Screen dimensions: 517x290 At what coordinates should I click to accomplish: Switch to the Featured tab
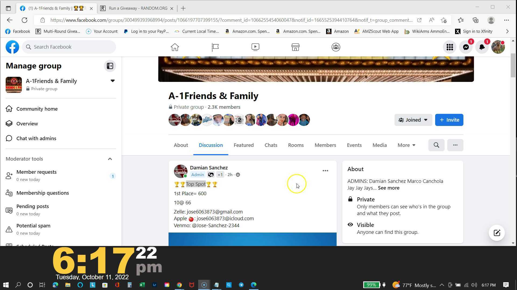click(x=243, y=145)
